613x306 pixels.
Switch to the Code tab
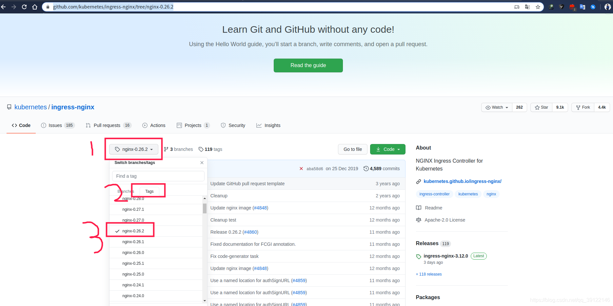[x=21, y=125]
